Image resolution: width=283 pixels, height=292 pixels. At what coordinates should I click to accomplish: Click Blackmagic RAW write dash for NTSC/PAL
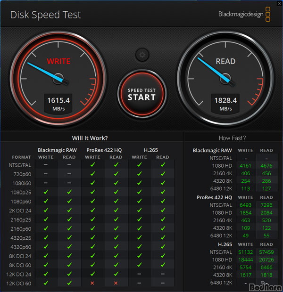pos(46,165)
